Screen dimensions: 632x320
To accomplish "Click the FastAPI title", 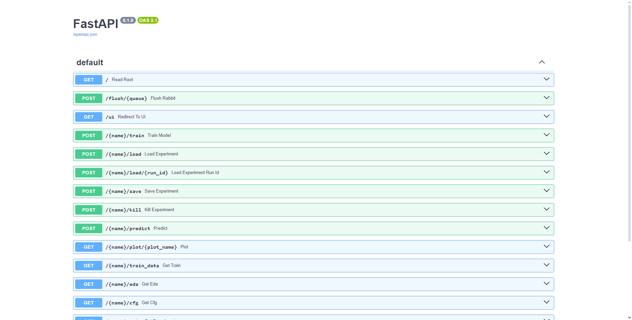I will point(96,24).
